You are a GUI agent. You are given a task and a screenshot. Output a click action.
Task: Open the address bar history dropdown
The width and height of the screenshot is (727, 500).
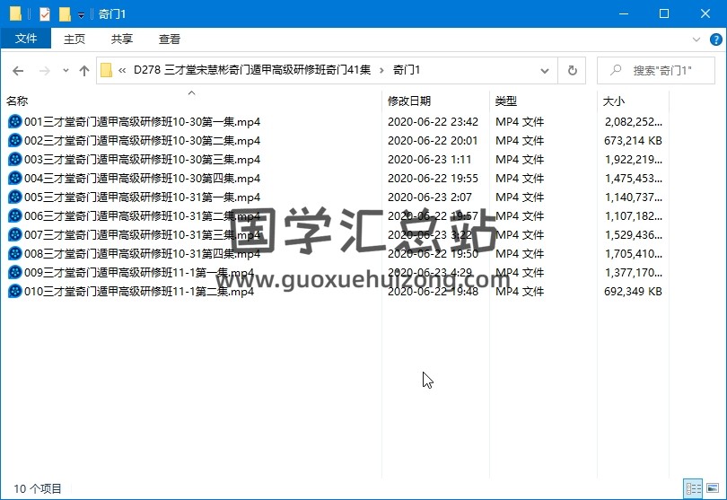point(545,70)
